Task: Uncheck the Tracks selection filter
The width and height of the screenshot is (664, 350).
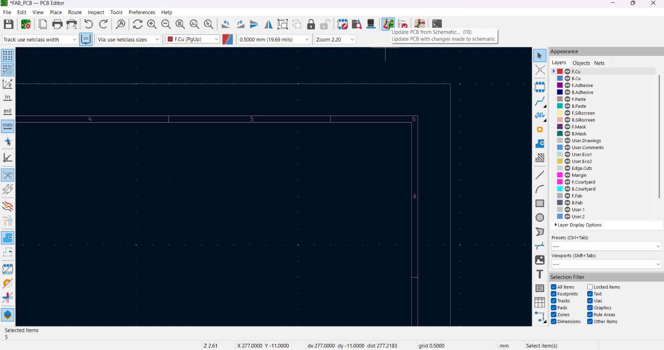Action: (554, 301)
